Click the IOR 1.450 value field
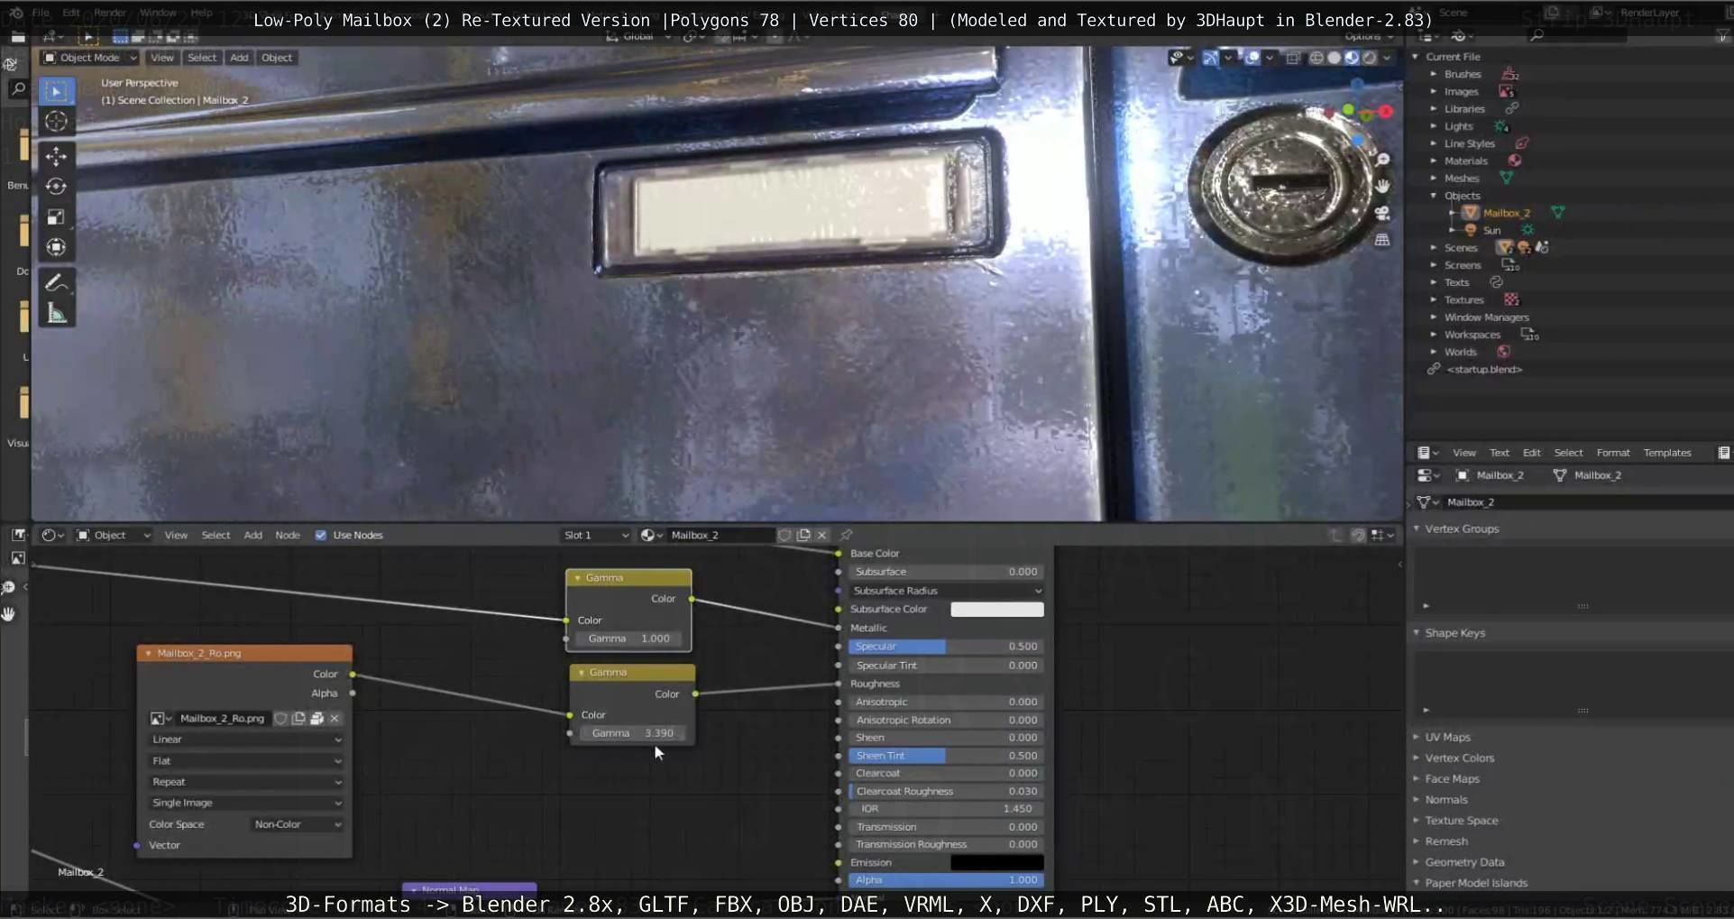This screenshot has width=1734, height=919. point(945,809)
